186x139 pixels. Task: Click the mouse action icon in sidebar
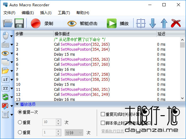(x=5, y=35)
